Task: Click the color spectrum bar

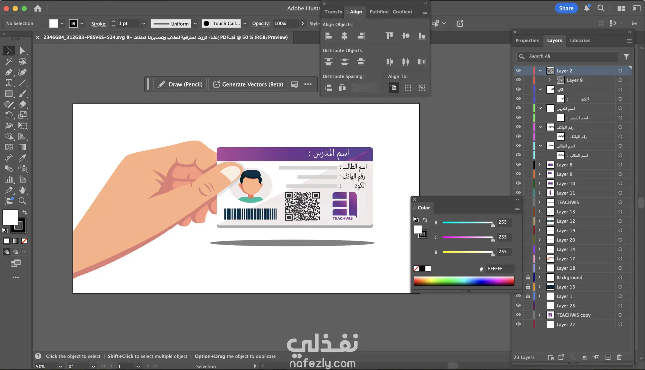Action: [x=464, y=281]
